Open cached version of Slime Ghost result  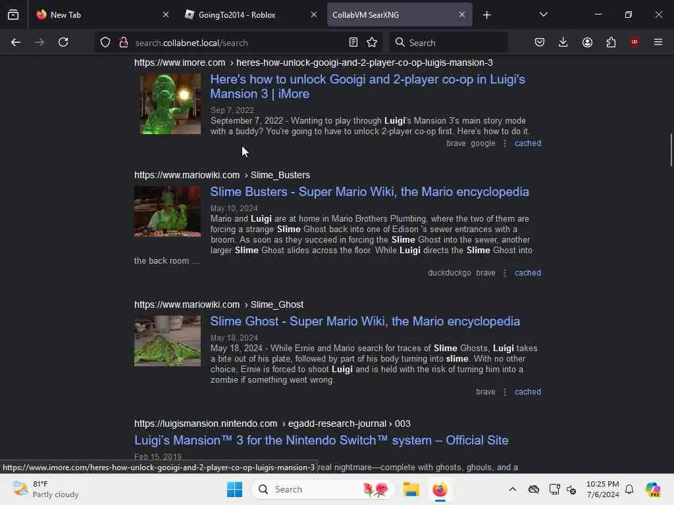point(528,392)
